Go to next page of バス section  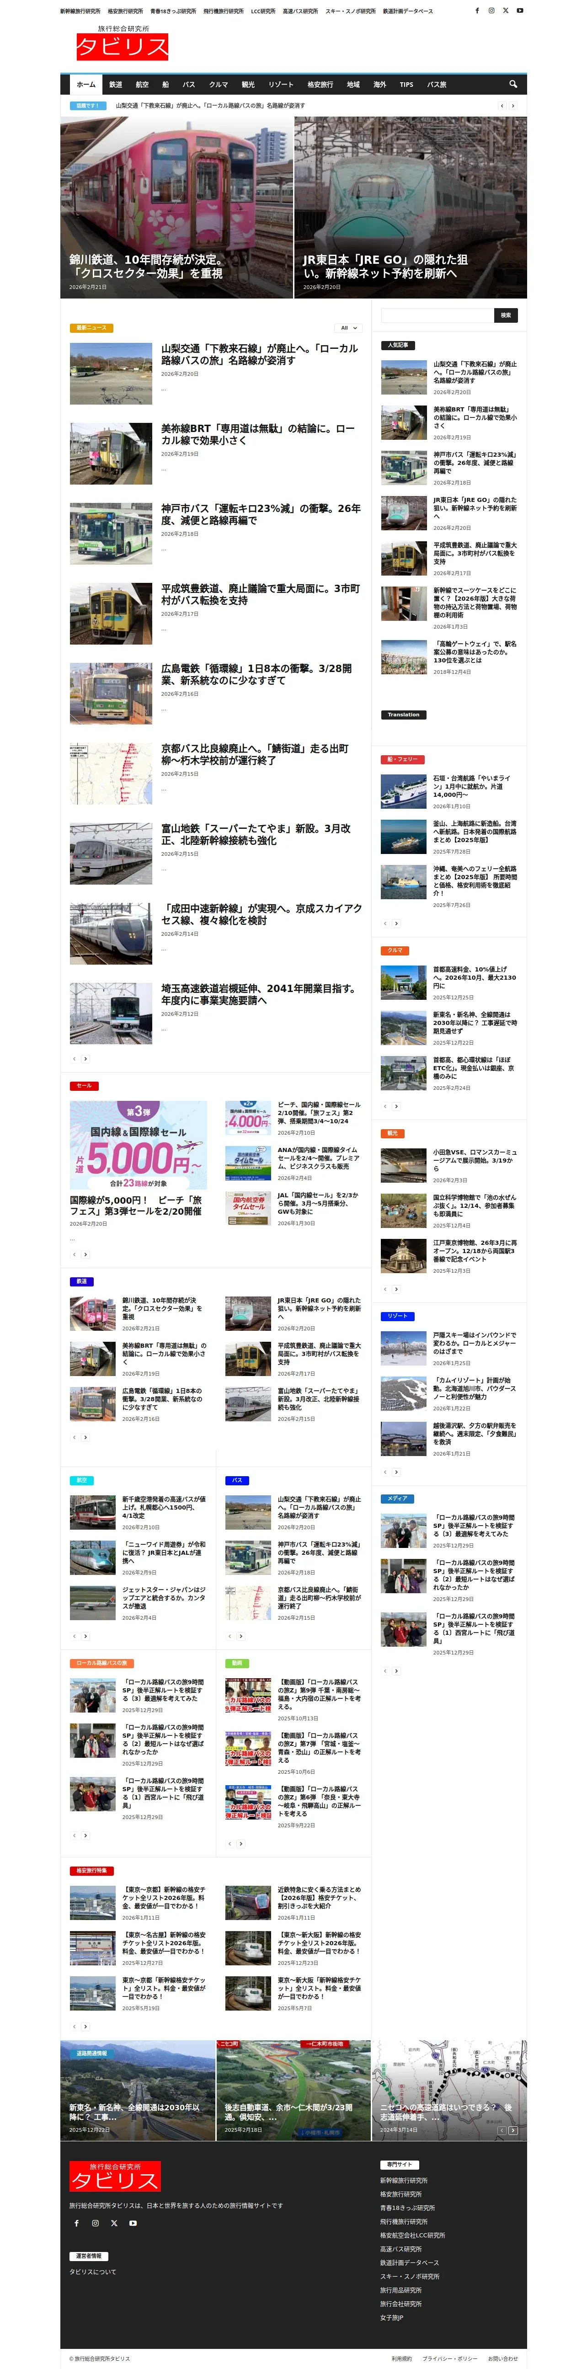pyautogui.click(x=241, y=1636)
